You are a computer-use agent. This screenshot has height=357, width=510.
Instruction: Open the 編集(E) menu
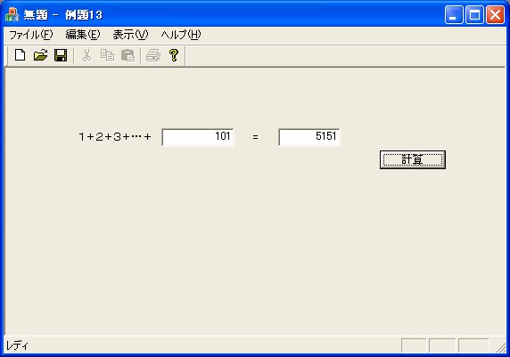coord(83,35)
